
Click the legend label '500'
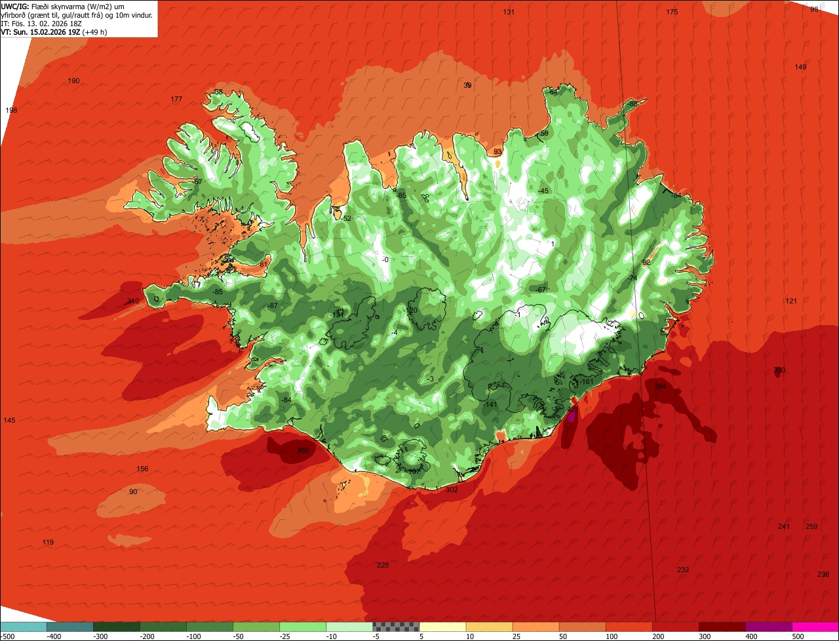pyautogui.click(x=798, y=636)
